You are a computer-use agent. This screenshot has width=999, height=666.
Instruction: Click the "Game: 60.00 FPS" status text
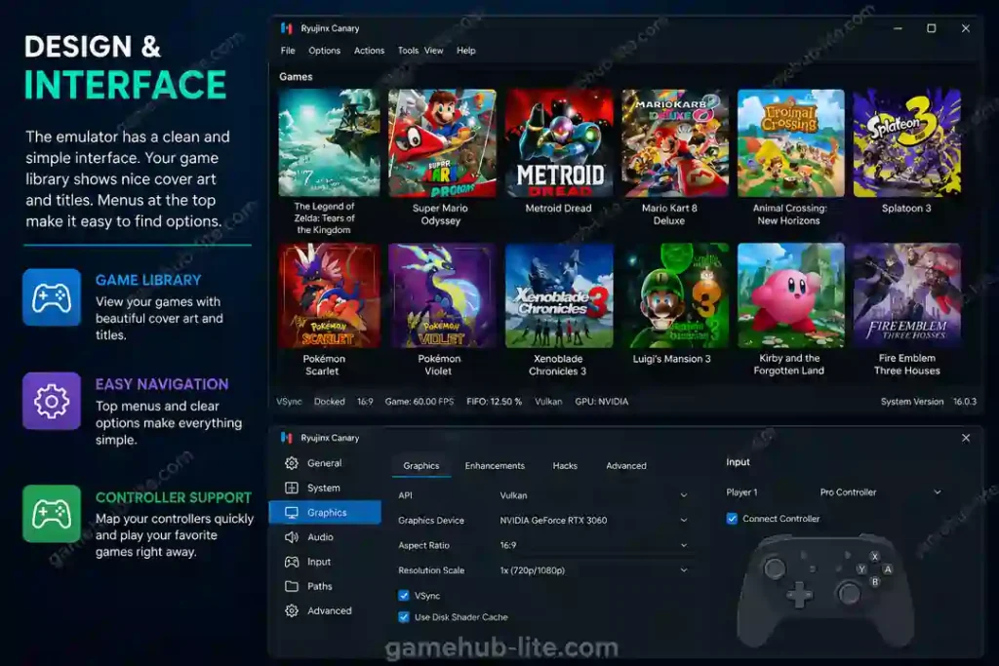coord(420,401)
